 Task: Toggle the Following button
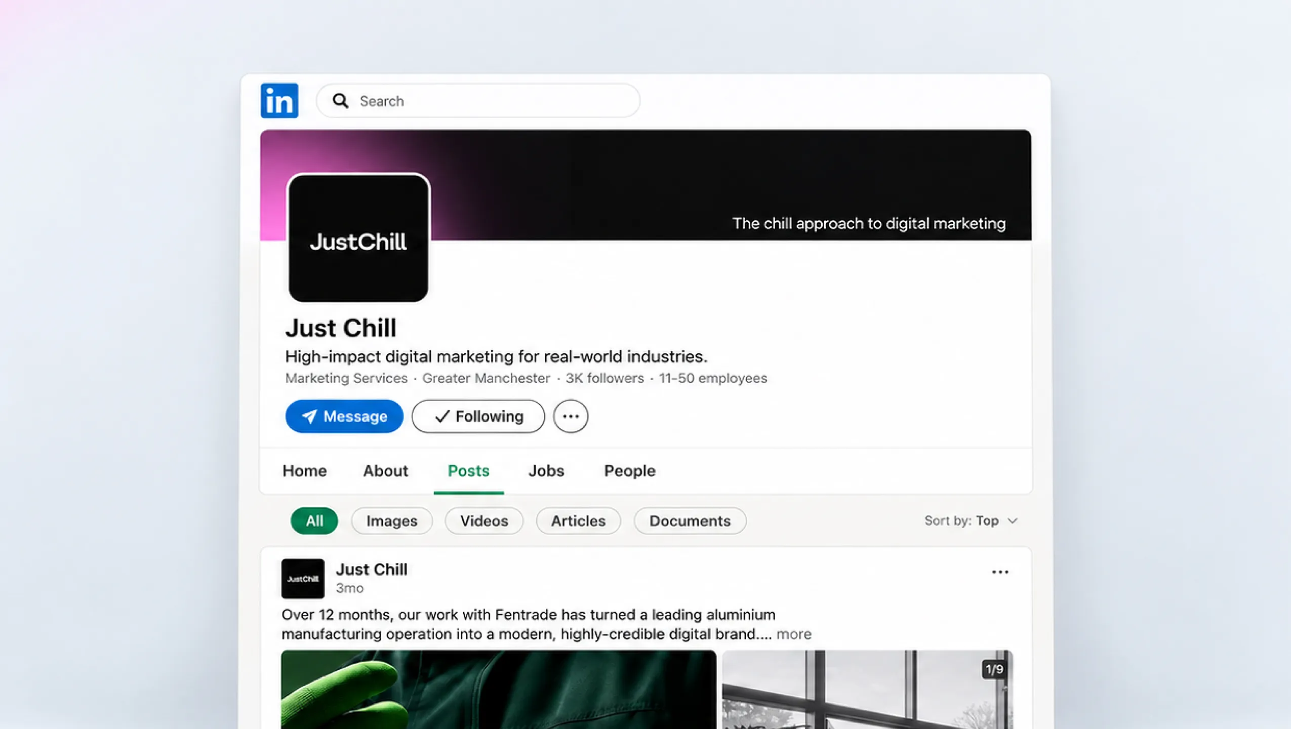(478, 416)
